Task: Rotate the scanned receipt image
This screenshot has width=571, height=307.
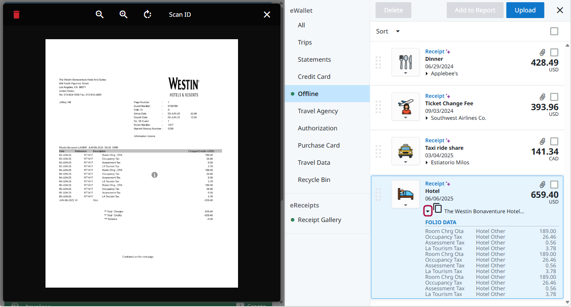Action: click(147, 14)
